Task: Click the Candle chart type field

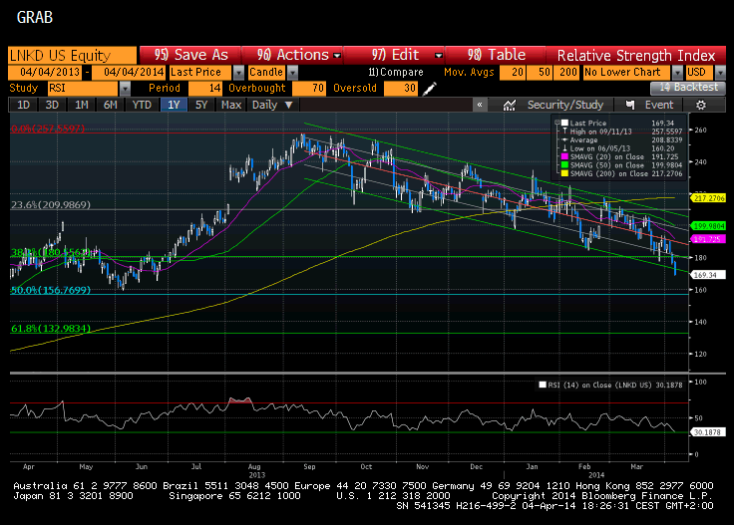Action: click(x=267, y=73)
